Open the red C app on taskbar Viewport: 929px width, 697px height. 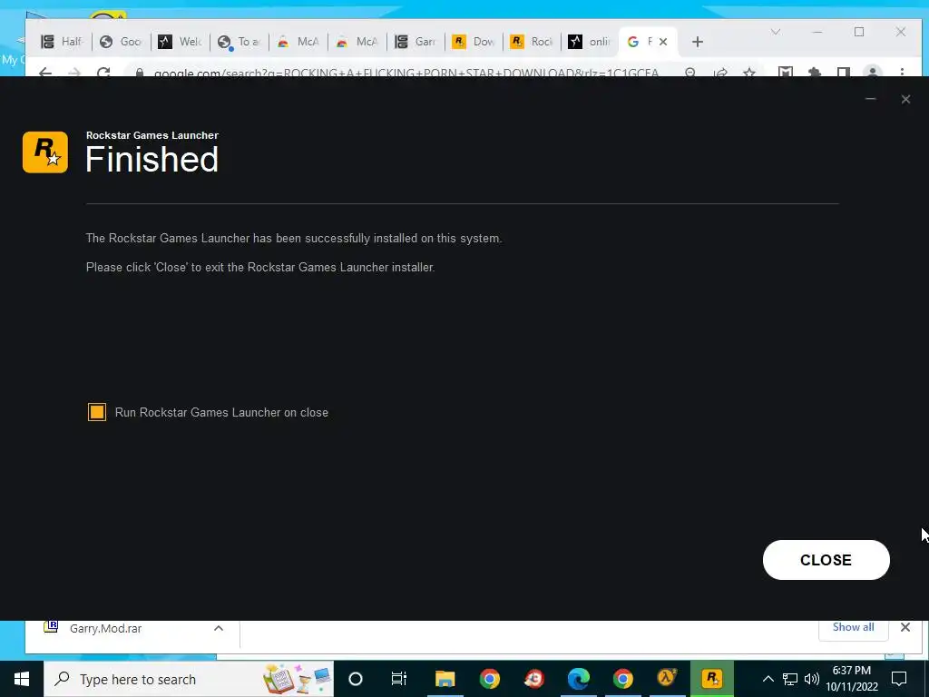click(x=534, y=679)
